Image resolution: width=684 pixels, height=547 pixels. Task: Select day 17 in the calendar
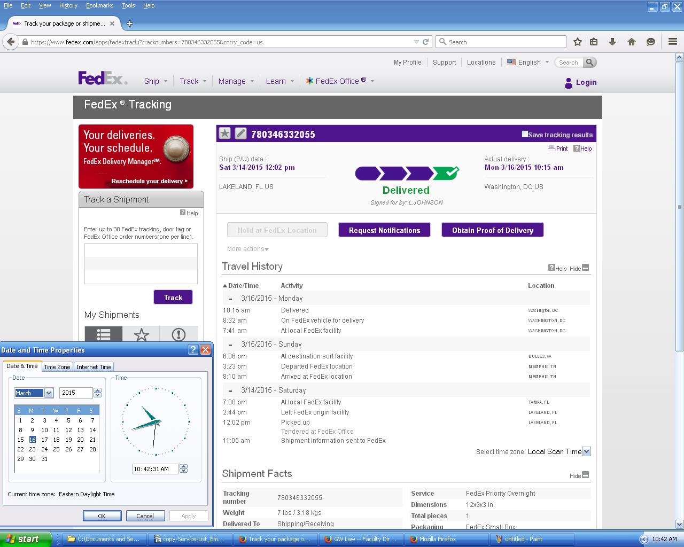point(44,440)
